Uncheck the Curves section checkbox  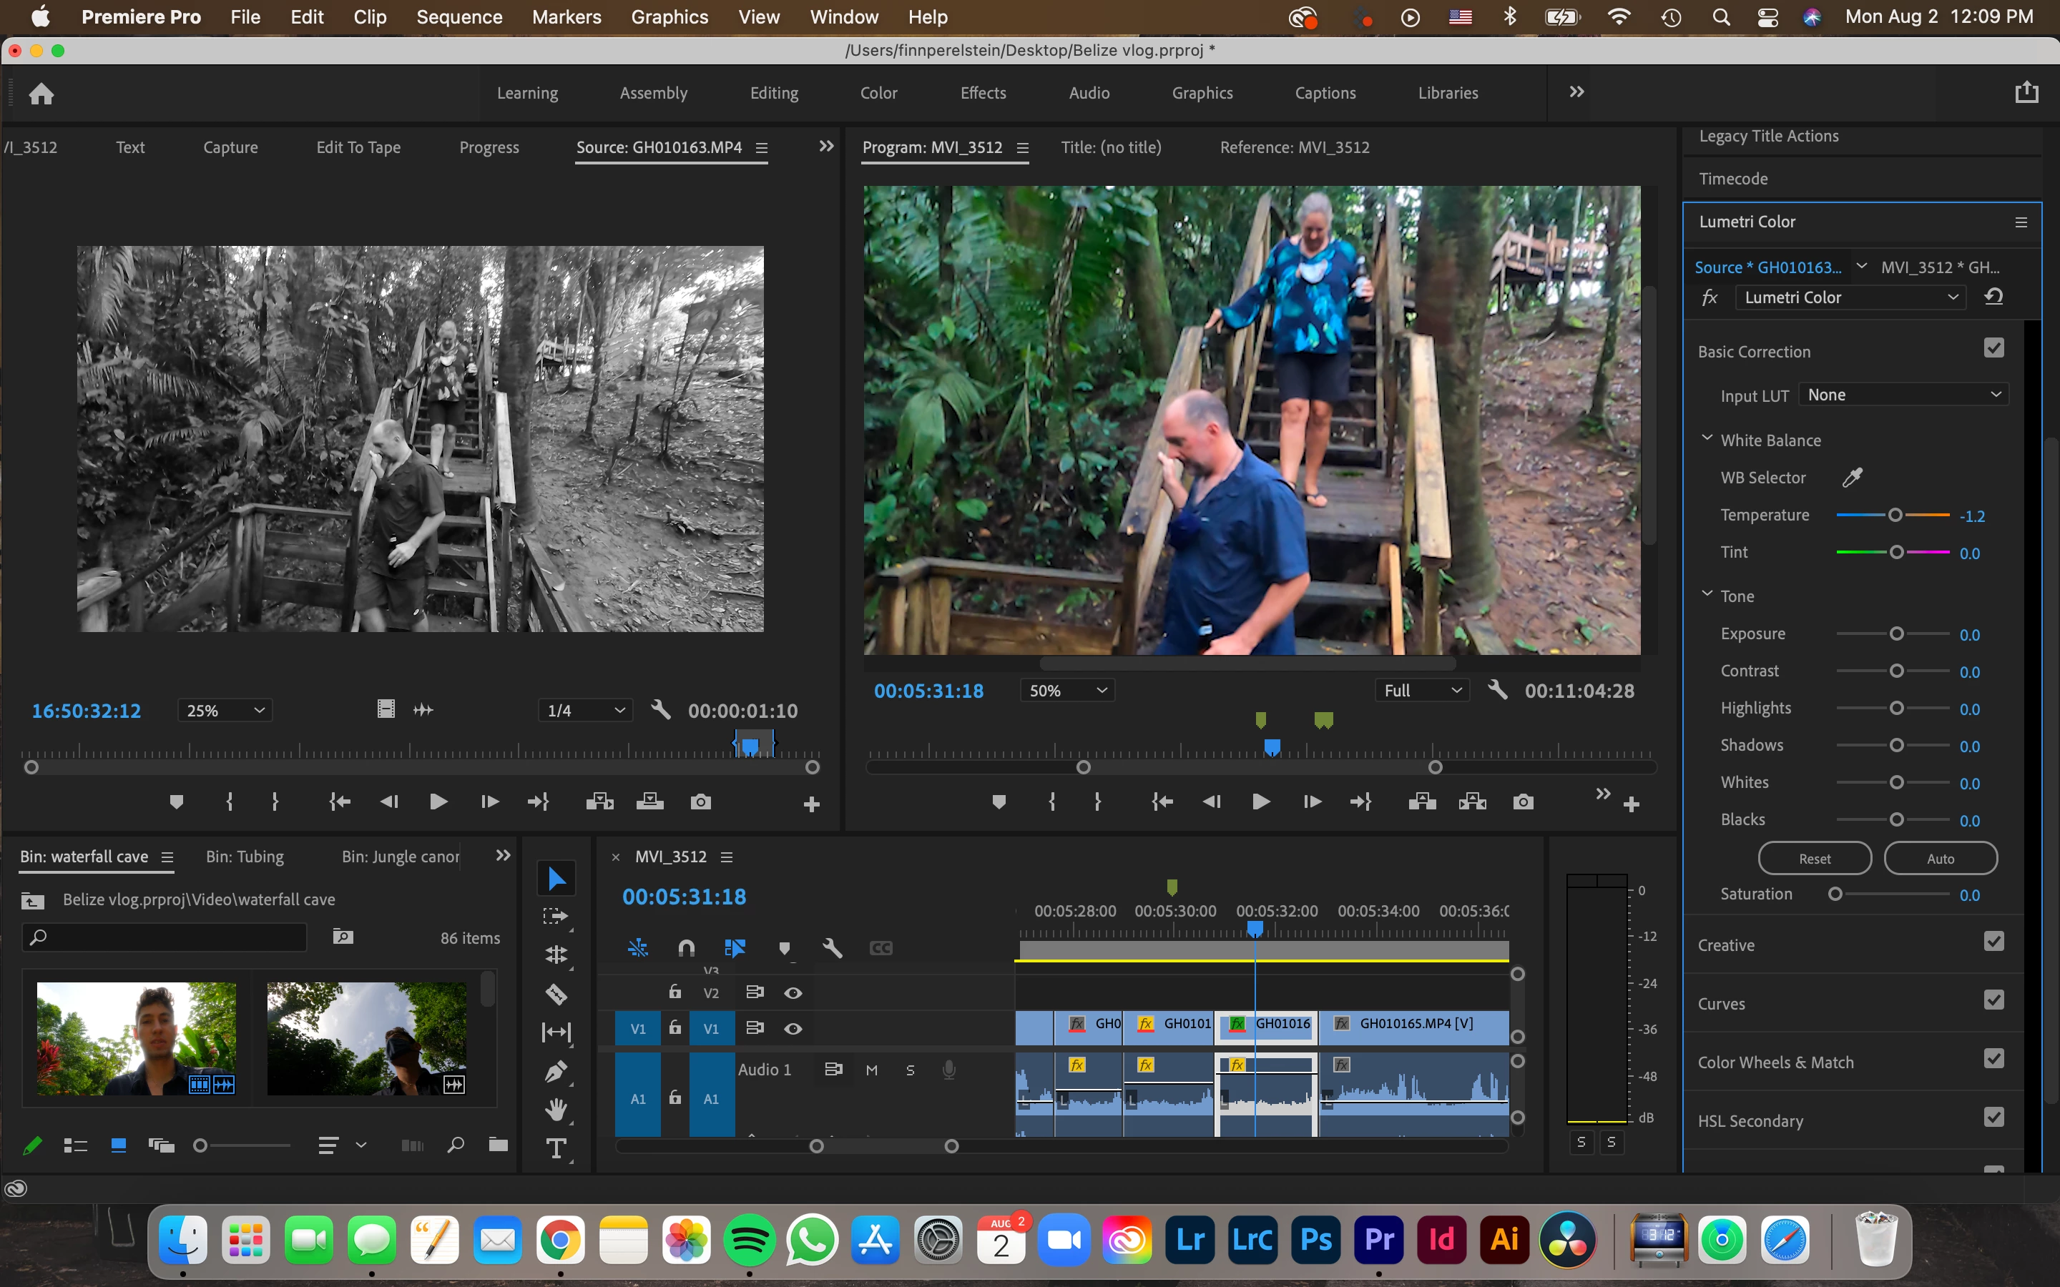[x=1993, y=1000]
